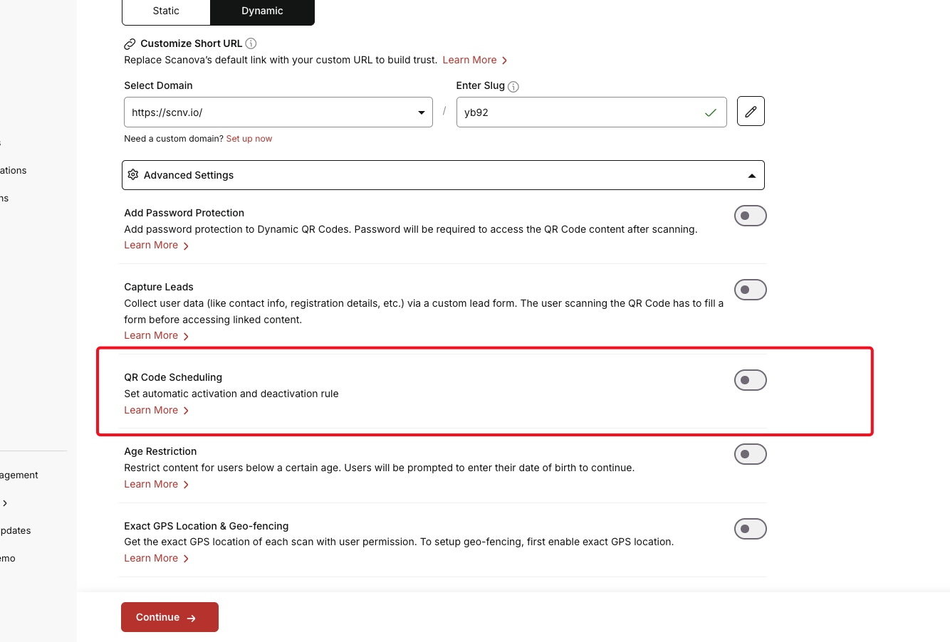The height and width of the screenshot is (642, 950).
Task: Click info icon beside Customize Short URL
Action: pos(251,43)
